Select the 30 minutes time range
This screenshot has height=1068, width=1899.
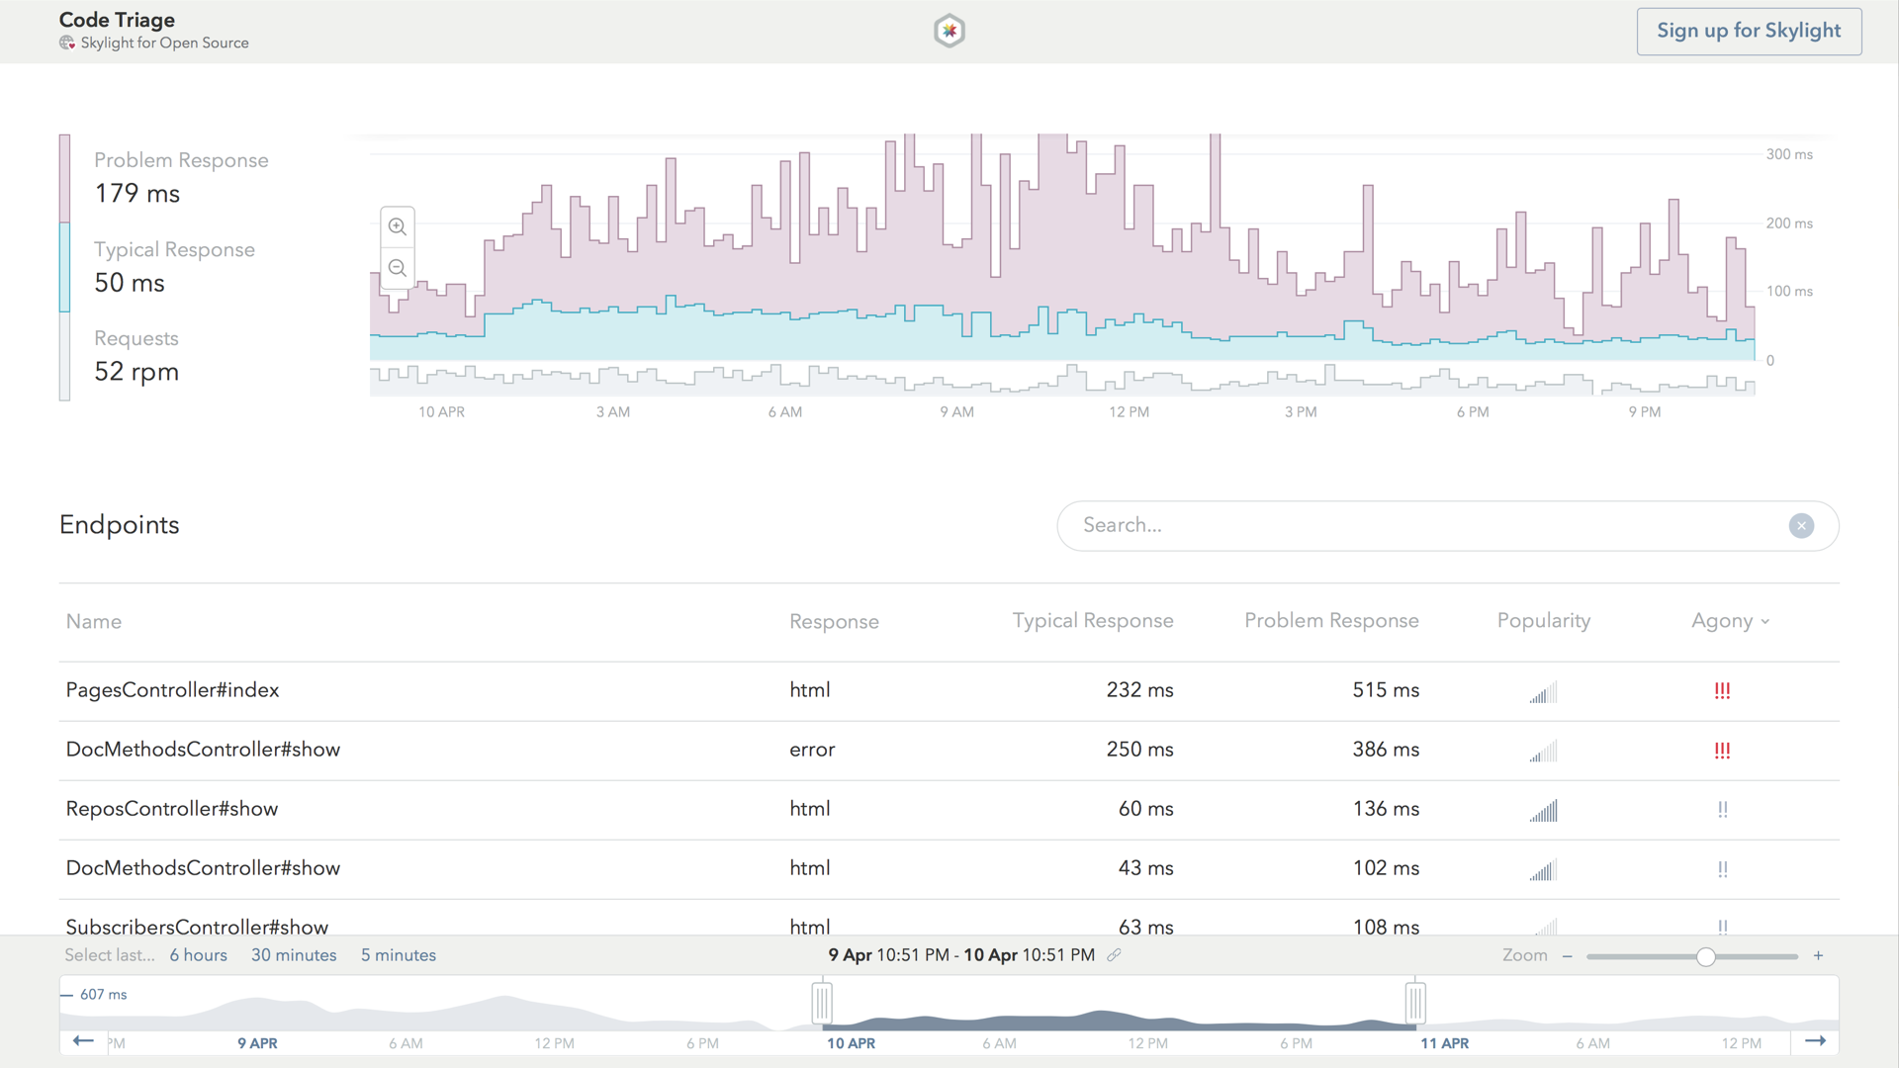[x=294, y=955]
